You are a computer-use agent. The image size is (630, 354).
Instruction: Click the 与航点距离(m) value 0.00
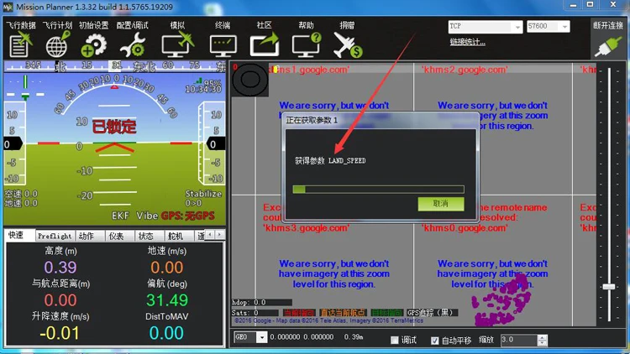[x=60, y=300]
